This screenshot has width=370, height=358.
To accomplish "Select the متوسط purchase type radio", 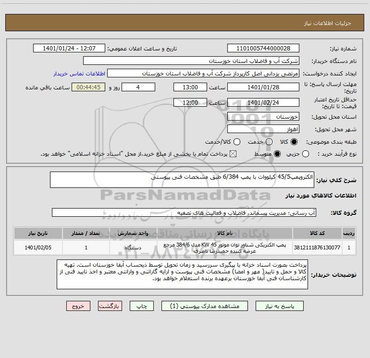I will click(x=277, y=154).
